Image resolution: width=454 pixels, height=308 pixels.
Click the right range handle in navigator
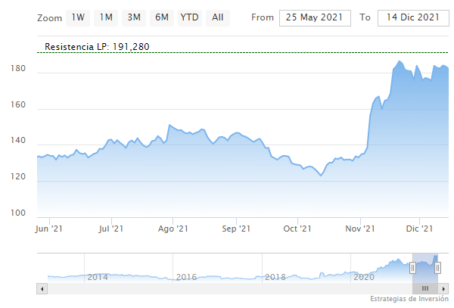click(x=437, y=267)
